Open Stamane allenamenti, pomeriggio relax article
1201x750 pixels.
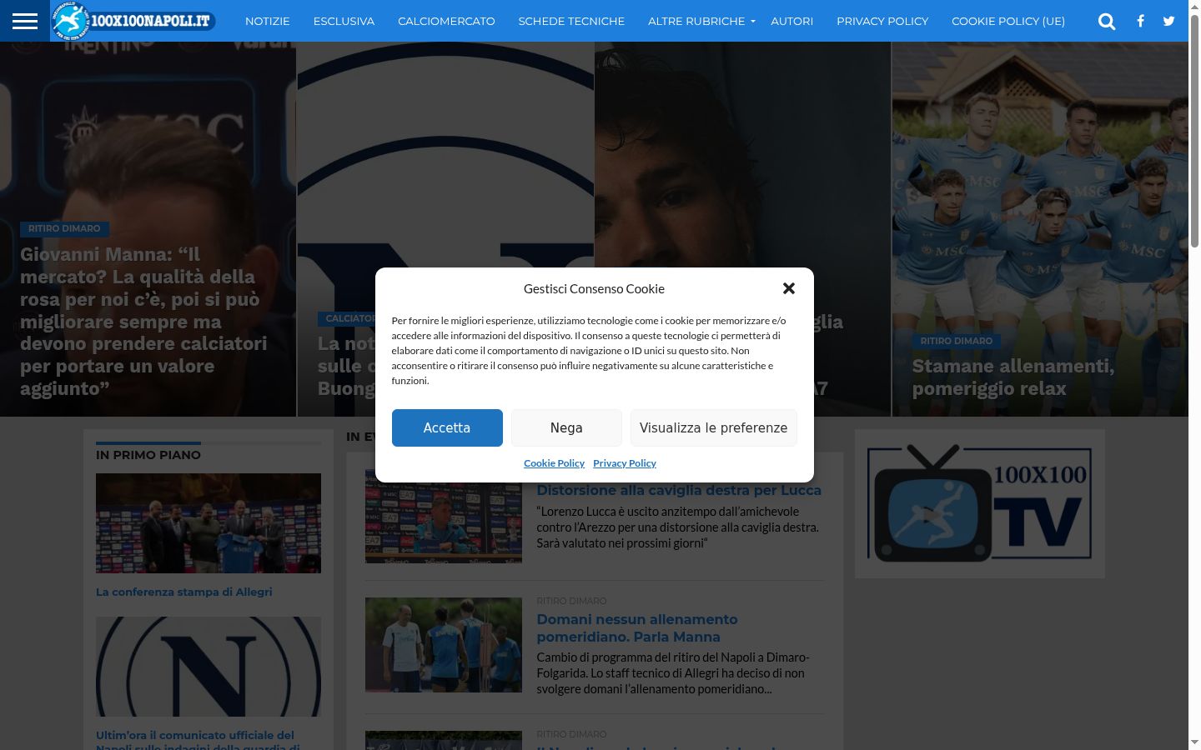tap(1013, 377)
